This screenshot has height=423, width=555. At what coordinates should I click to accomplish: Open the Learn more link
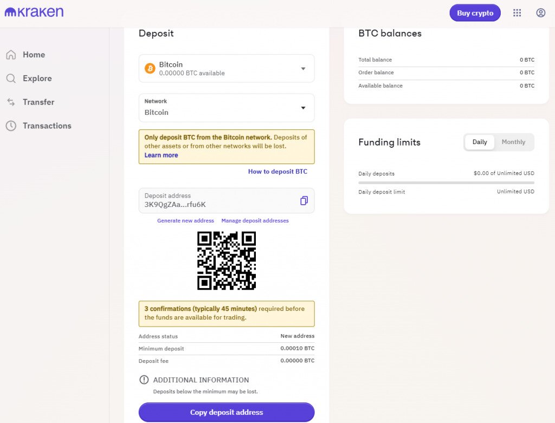coord(160,155)
